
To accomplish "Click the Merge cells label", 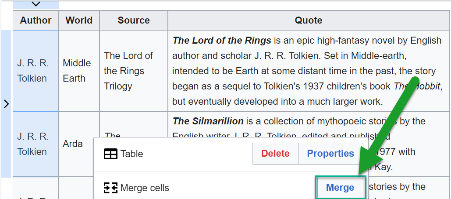I will tap(145, 188).
